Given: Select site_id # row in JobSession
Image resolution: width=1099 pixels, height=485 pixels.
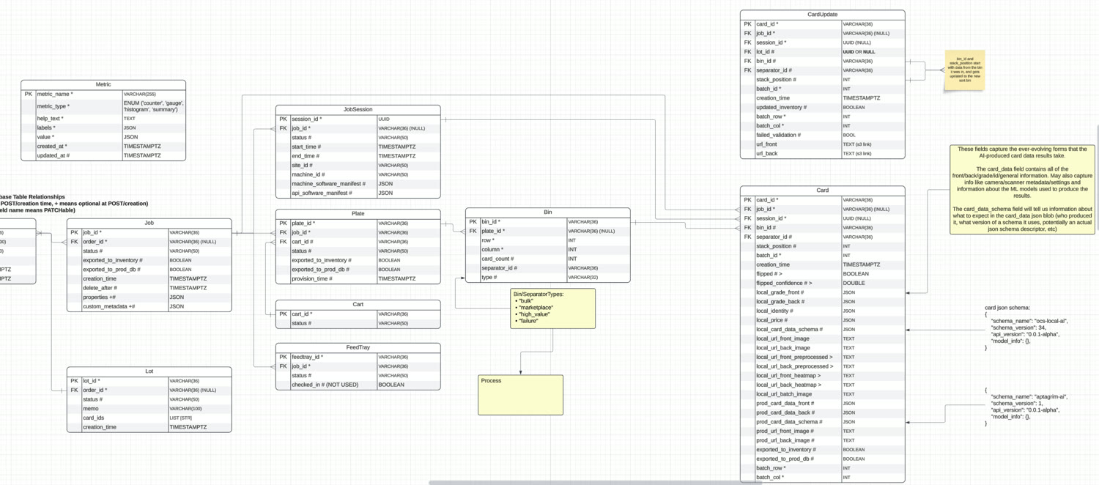Looking at the screenshot, I should coord(358,166).
